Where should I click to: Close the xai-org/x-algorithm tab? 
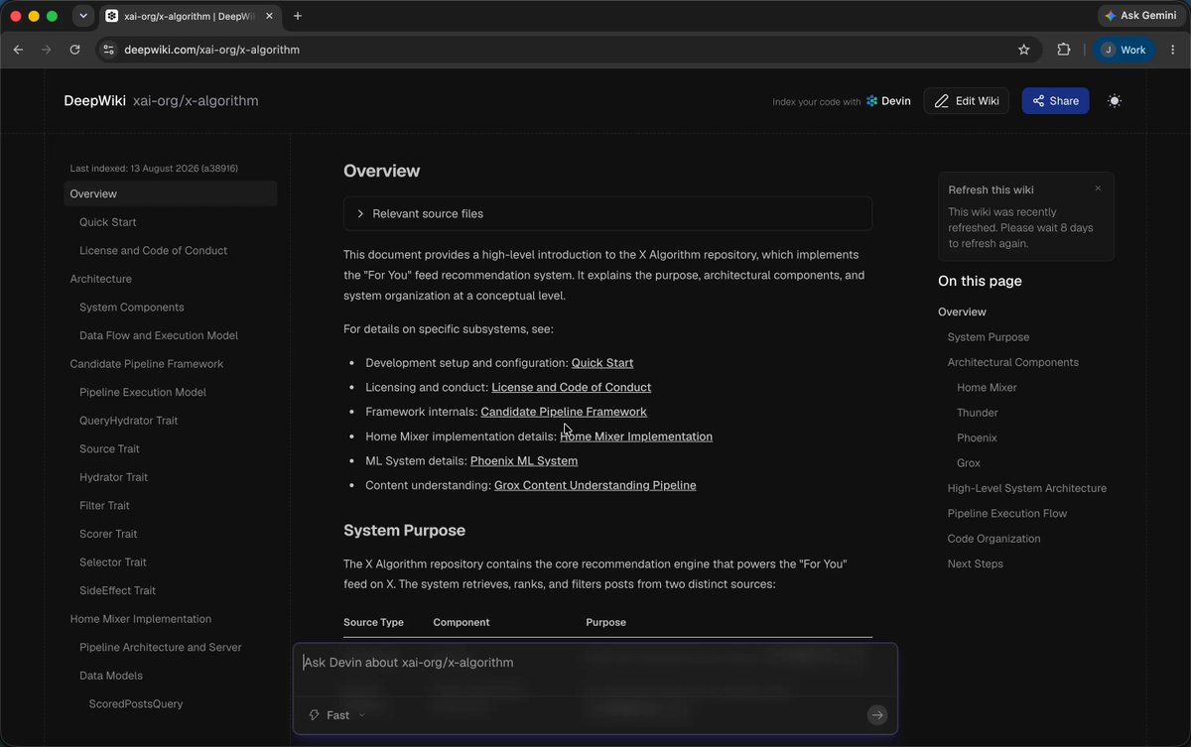click(271, 16)
